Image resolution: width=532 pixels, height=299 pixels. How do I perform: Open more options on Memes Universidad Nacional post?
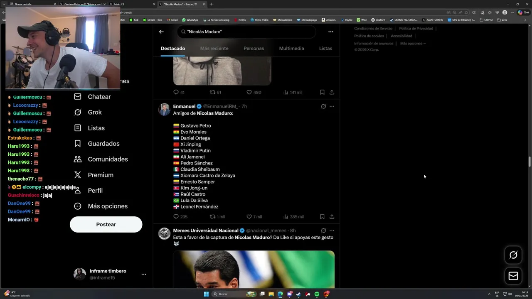click(332, 230)
